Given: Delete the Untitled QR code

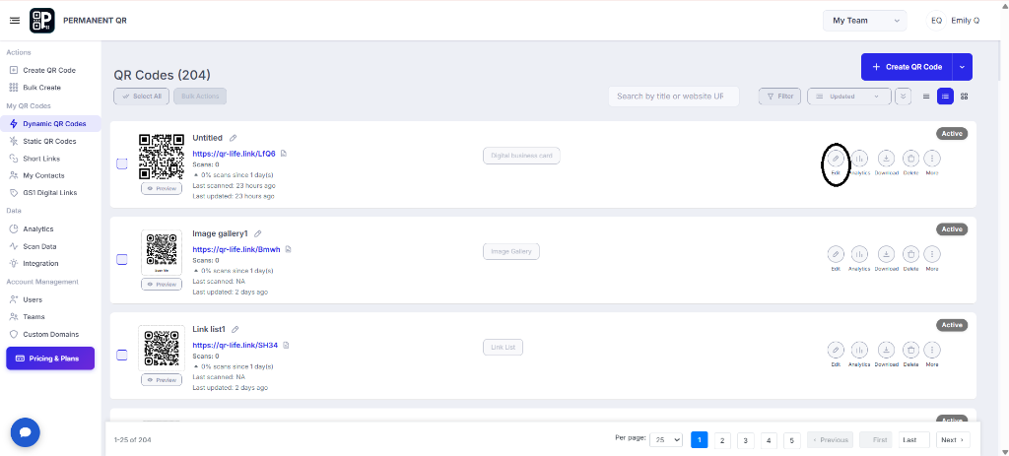Looking at the screenshot, I should point(910,159).
